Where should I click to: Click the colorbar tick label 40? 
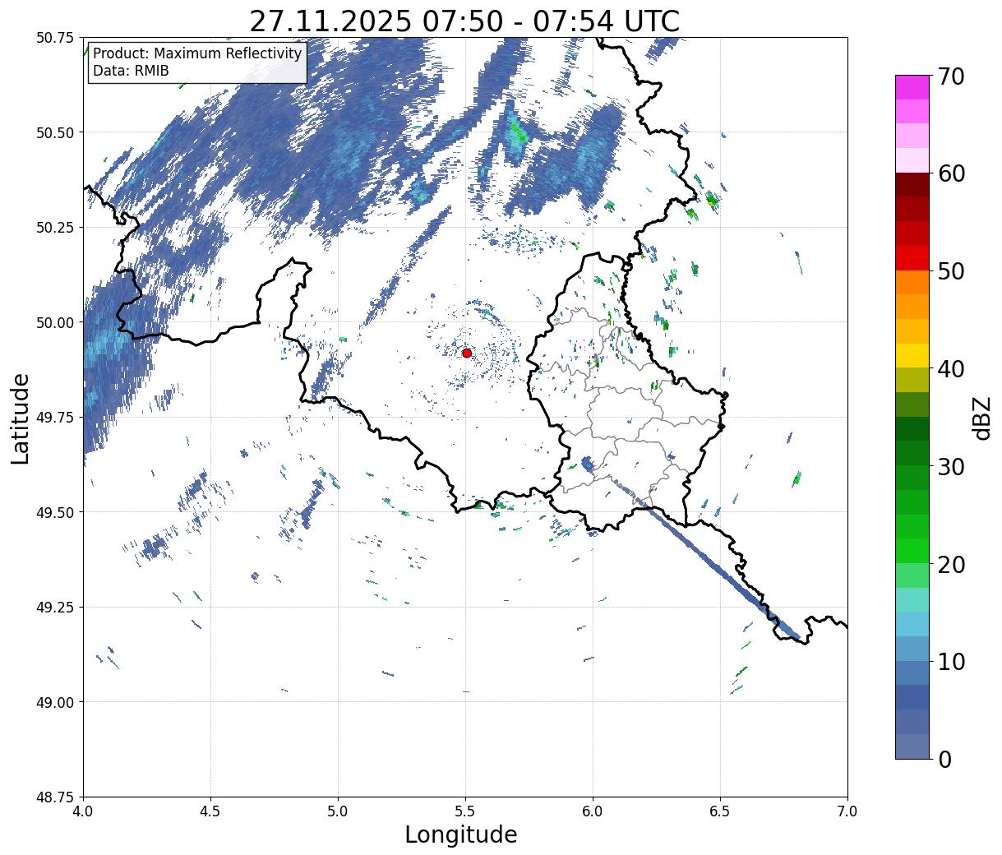951,369
